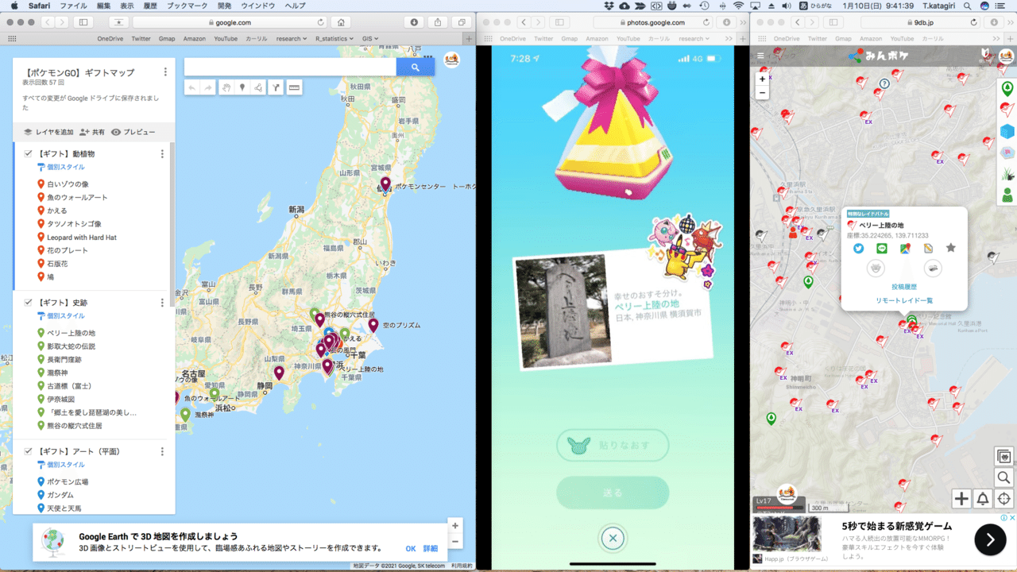Screen dimensions: 1017x572
Task: Open the 編集 menu
Action: (103, 6)
